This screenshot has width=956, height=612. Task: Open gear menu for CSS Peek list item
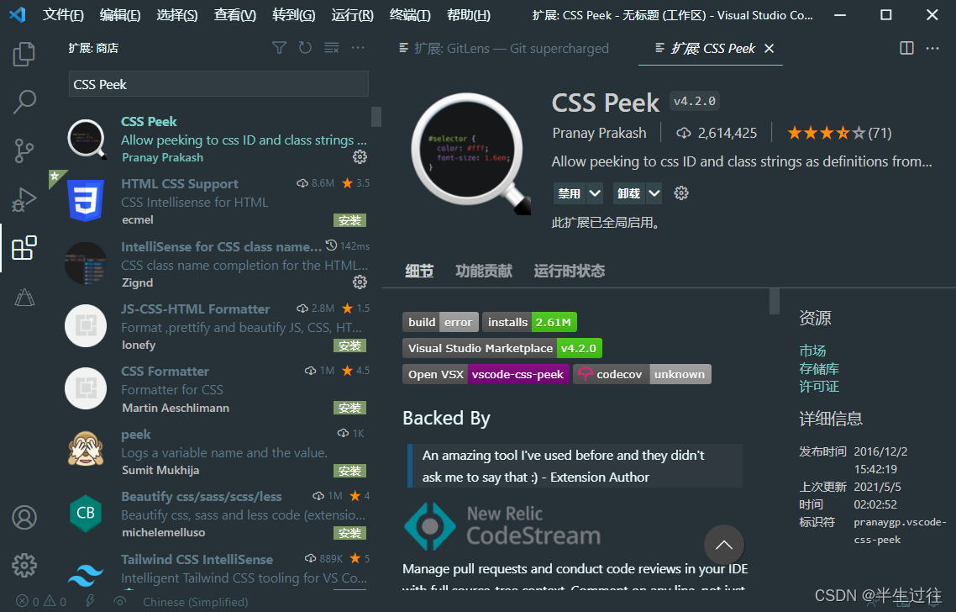(x=360, y=157)
